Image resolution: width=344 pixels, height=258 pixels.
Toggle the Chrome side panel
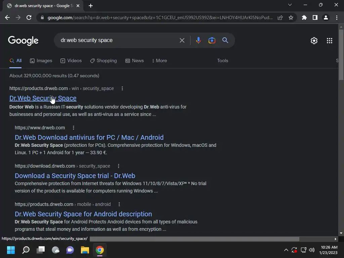point(315,17)
